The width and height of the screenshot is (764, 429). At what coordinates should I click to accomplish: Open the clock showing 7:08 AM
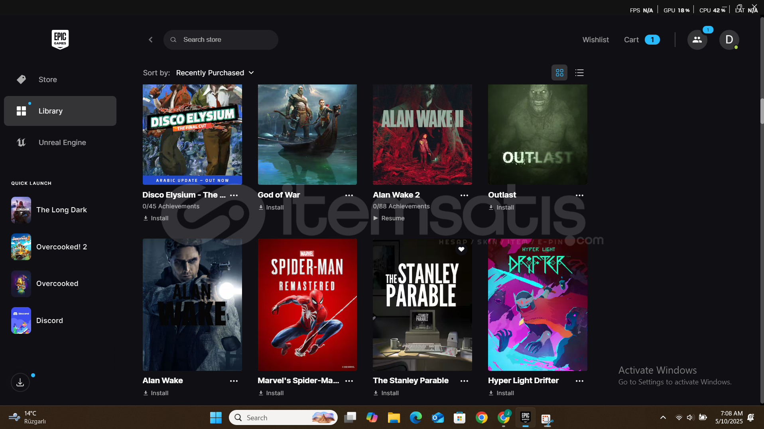729,417
